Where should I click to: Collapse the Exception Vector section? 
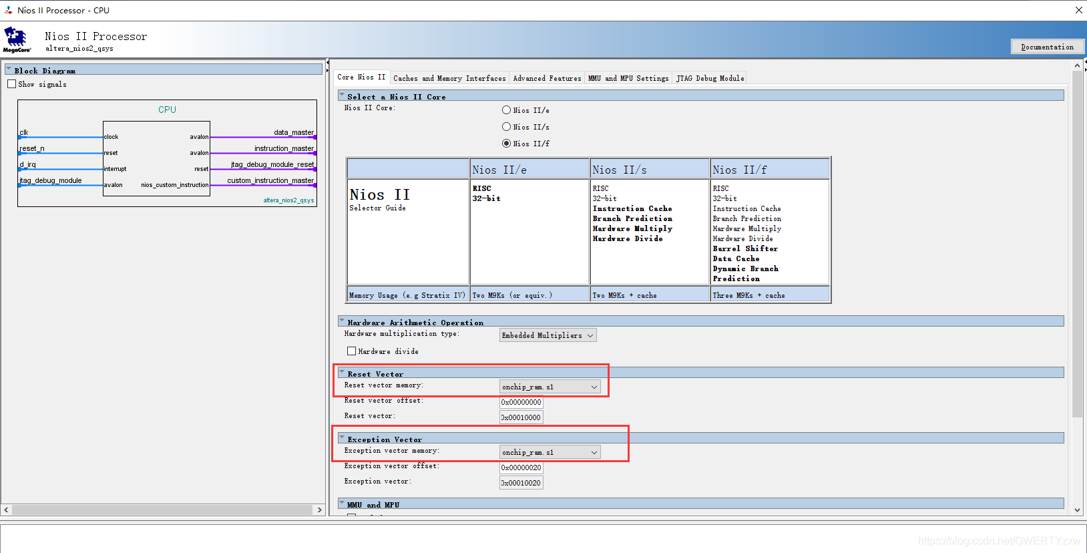coord(342,439)
